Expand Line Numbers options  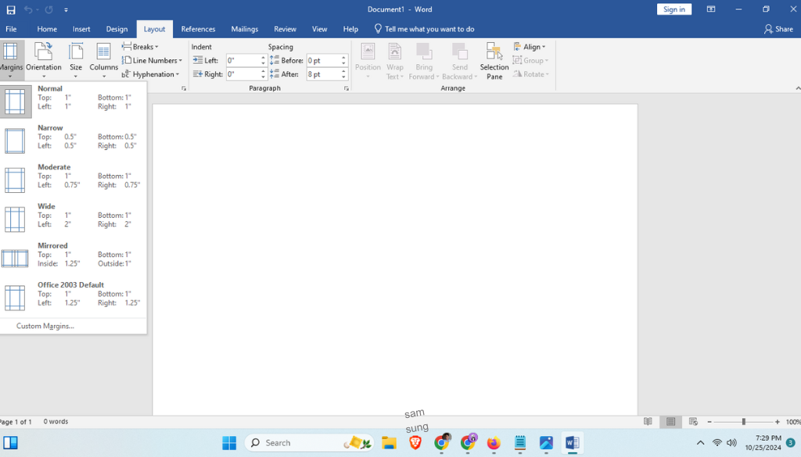click(x=153, y=60)
